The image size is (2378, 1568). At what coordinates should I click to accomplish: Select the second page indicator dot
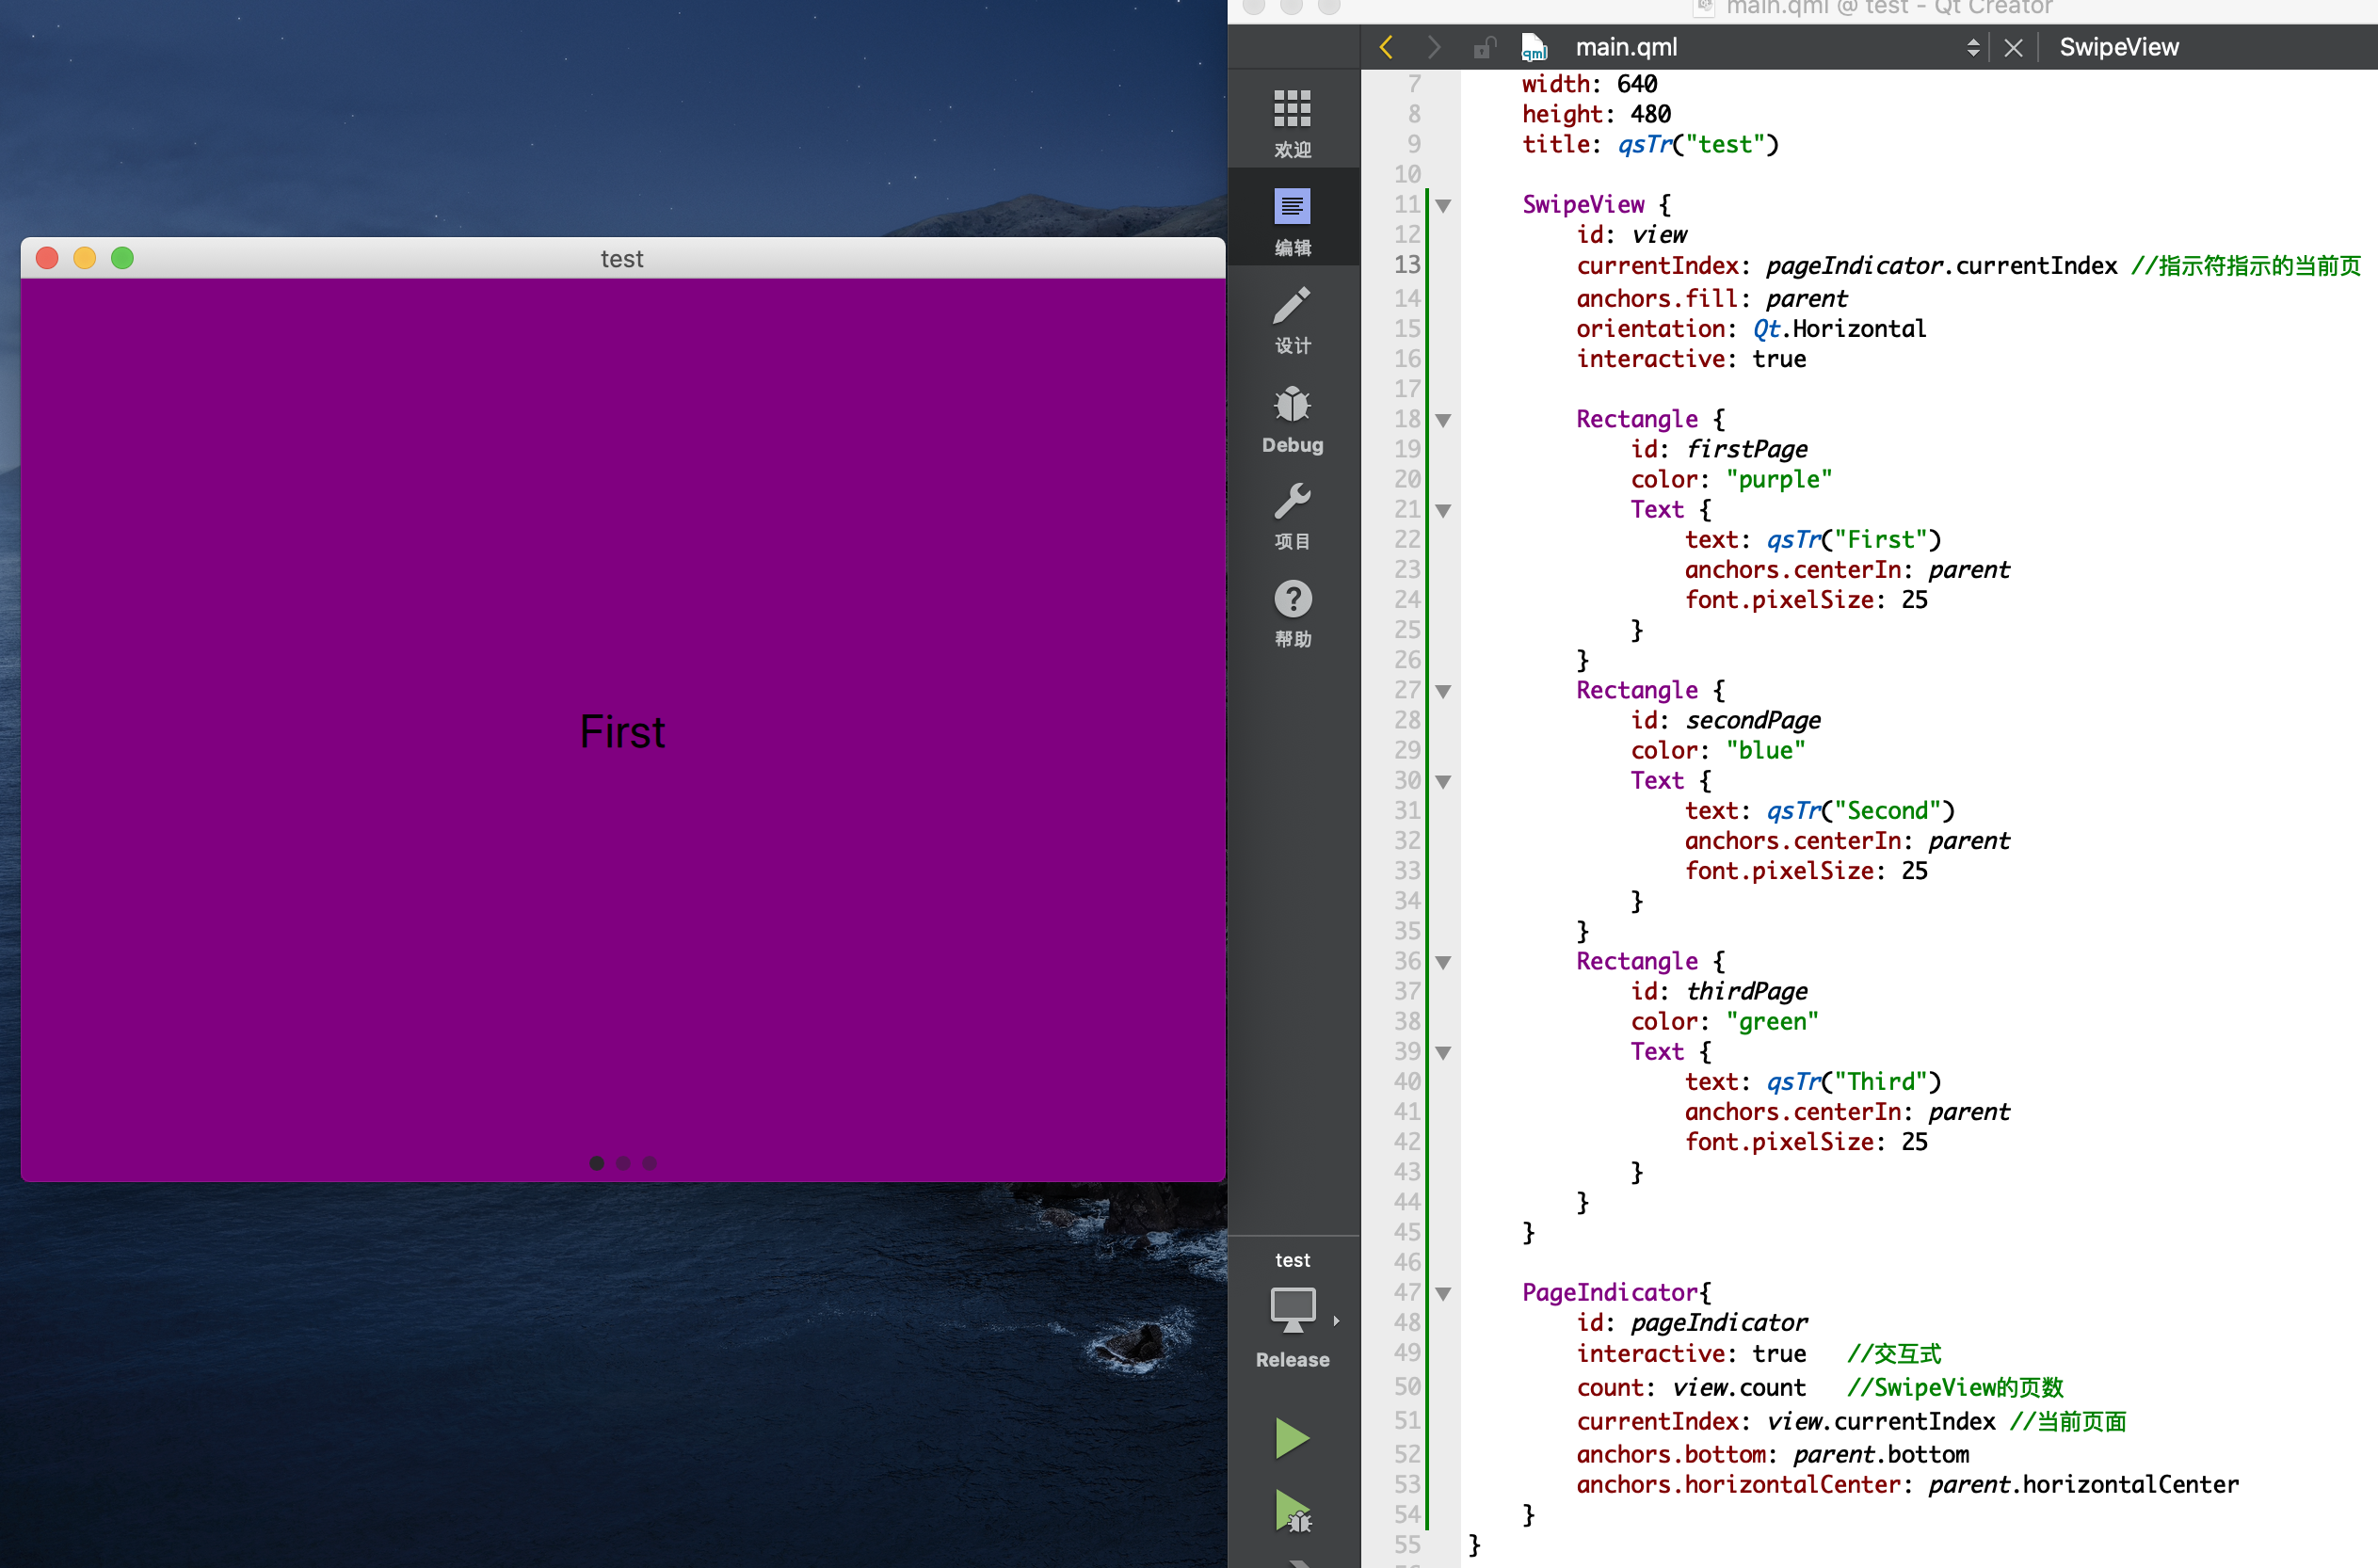pos(623,1163)
